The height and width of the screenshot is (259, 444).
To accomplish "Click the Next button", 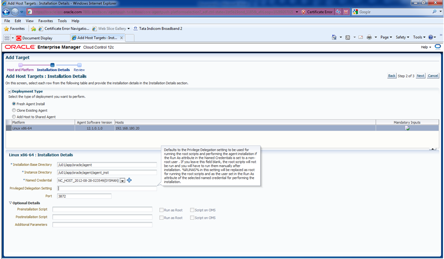I will (x=420, y=76).
